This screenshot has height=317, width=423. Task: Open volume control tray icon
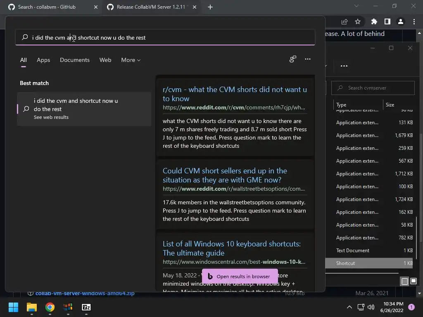tap(371, 307)
